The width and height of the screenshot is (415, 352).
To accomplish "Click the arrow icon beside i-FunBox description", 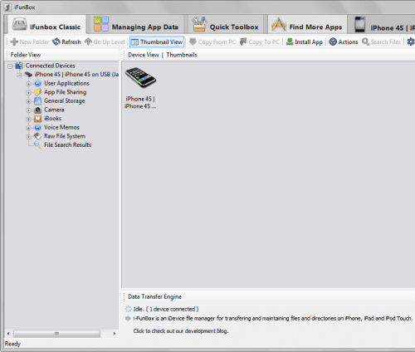I will tap(128, 318).
